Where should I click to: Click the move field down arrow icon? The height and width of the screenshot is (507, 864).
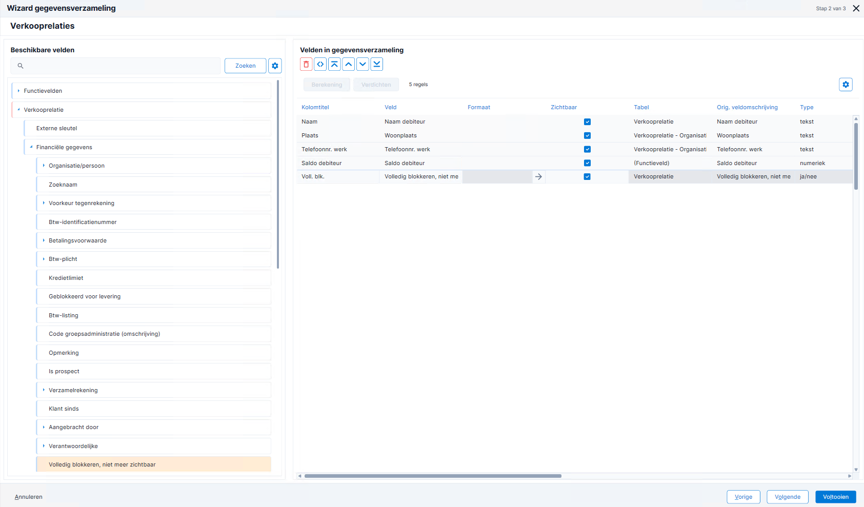[x=363, y=64]
